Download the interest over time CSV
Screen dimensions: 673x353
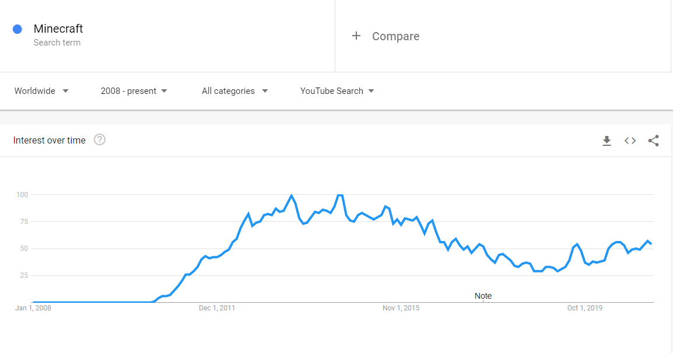(607, 141)
